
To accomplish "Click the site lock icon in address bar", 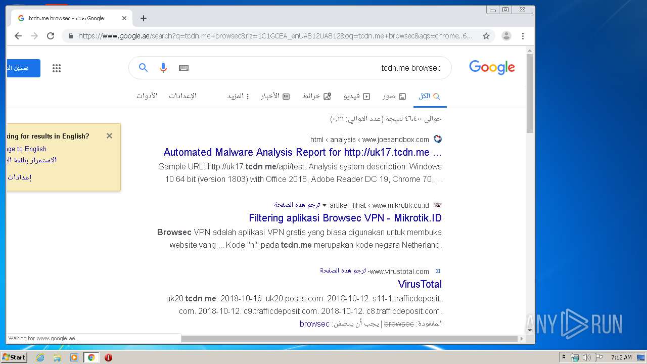I will [x=70, y=36].
